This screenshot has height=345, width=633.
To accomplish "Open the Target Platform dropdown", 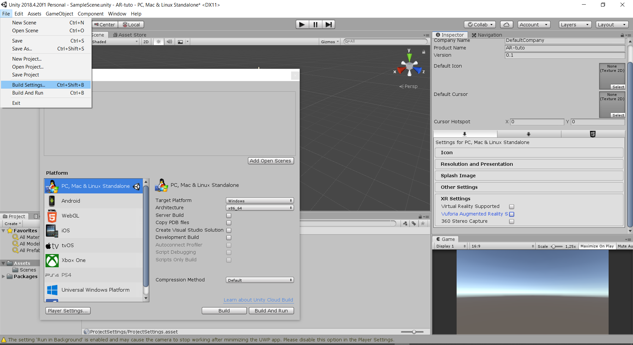I will [259, 201].
